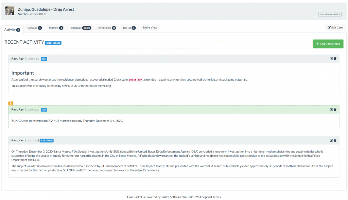Image resolution: width=348 pixels, height=200 pixels.
Task: Select the Expenses tab
Action: click(x=81, y=28)
